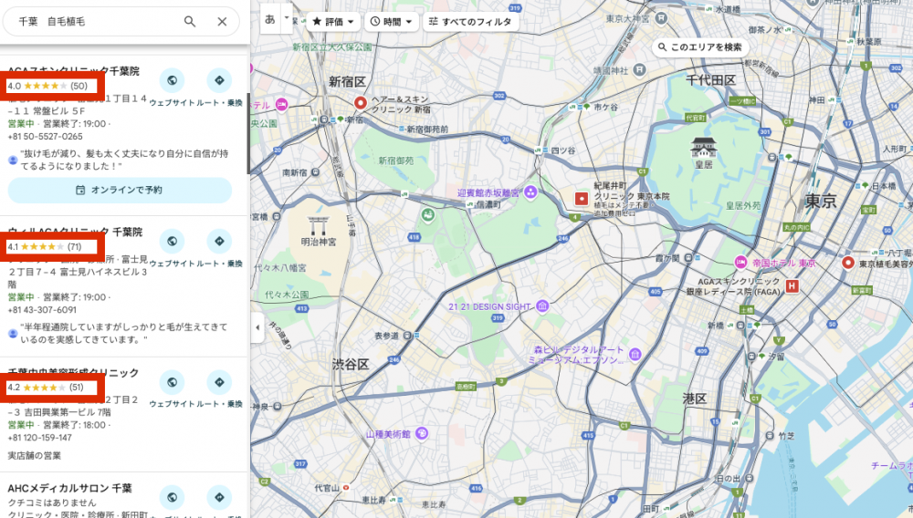
Task: Click the results list scrollbar
Action: [248, 134]
